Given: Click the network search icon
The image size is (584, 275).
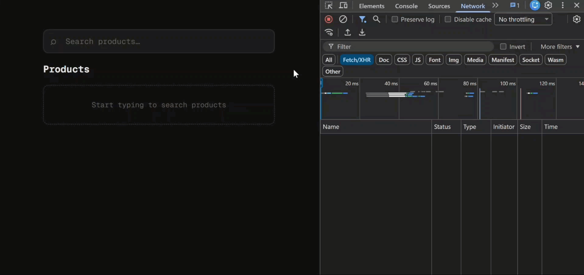Looking at the screenshot, I should tap(376, 19).
